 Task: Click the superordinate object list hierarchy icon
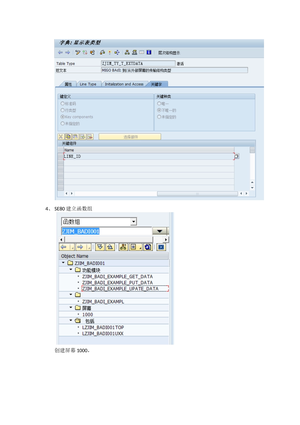(123, 247)
